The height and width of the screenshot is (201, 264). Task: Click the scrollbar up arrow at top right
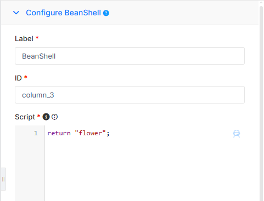[261, 2]
